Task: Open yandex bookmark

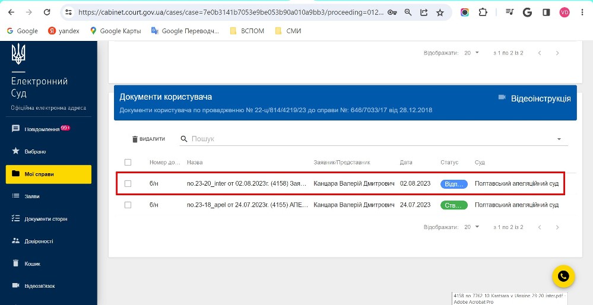Action: [x=64, y=31]
